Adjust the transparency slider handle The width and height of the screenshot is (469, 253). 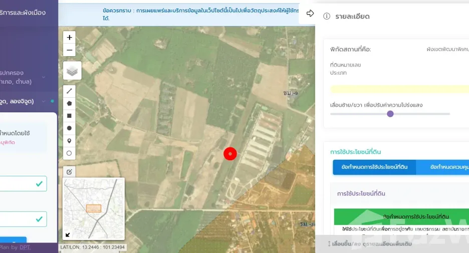coord(390,114)
